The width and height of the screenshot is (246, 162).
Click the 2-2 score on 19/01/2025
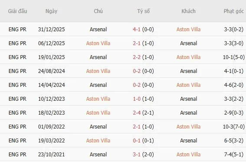coord(137,57)
